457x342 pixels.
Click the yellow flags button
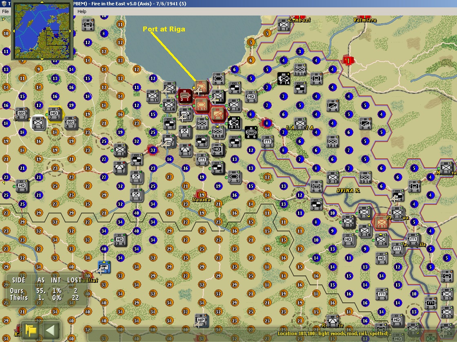pos(31,330)
